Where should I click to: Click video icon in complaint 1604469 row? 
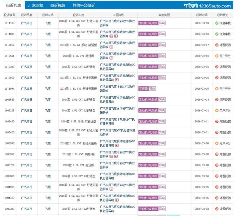(117, 200)
